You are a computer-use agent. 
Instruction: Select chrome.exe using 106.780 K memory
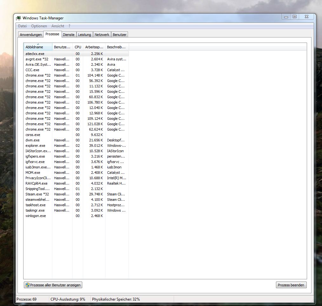click(76, 102)
